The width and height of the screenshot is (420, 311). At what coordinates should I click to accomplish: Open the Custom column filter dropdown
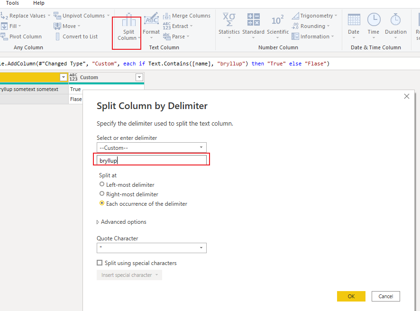point(139,77)
